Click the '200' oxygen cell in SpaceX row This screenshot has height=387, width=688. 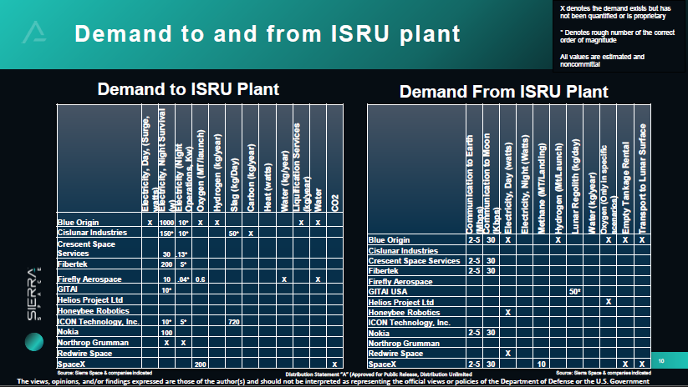point(201,364)
